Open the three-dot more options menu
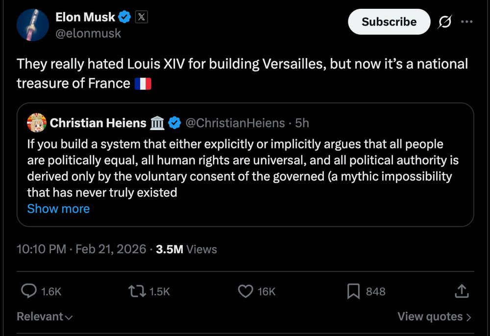Image resolution: width=490 pixels, height=336 pixels. click(467, 22)
